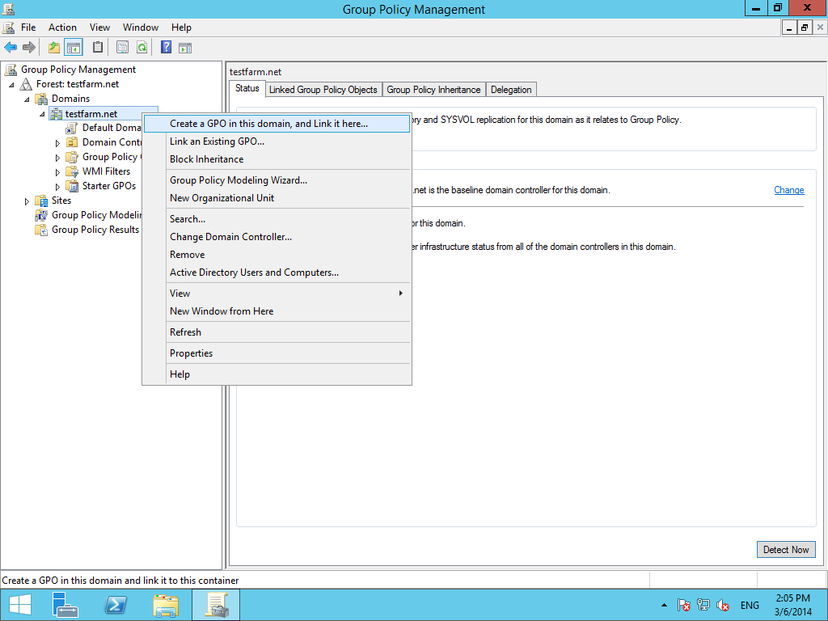The height and width of the screenshot is (621, 828).
Task: Switch to Group Policy Inheritance tab
Action: 433,90
